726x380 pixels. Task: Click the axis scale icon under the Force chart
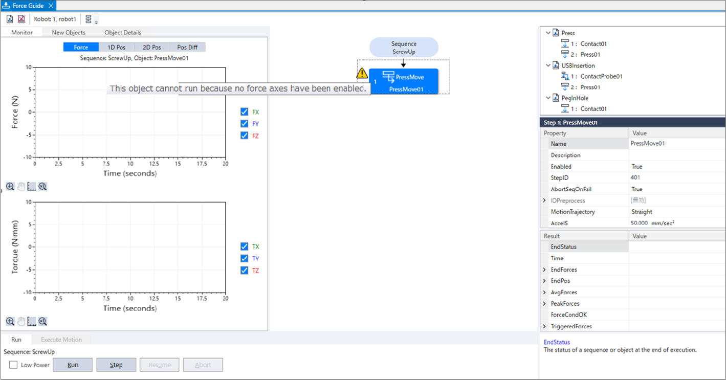(32, 187)
